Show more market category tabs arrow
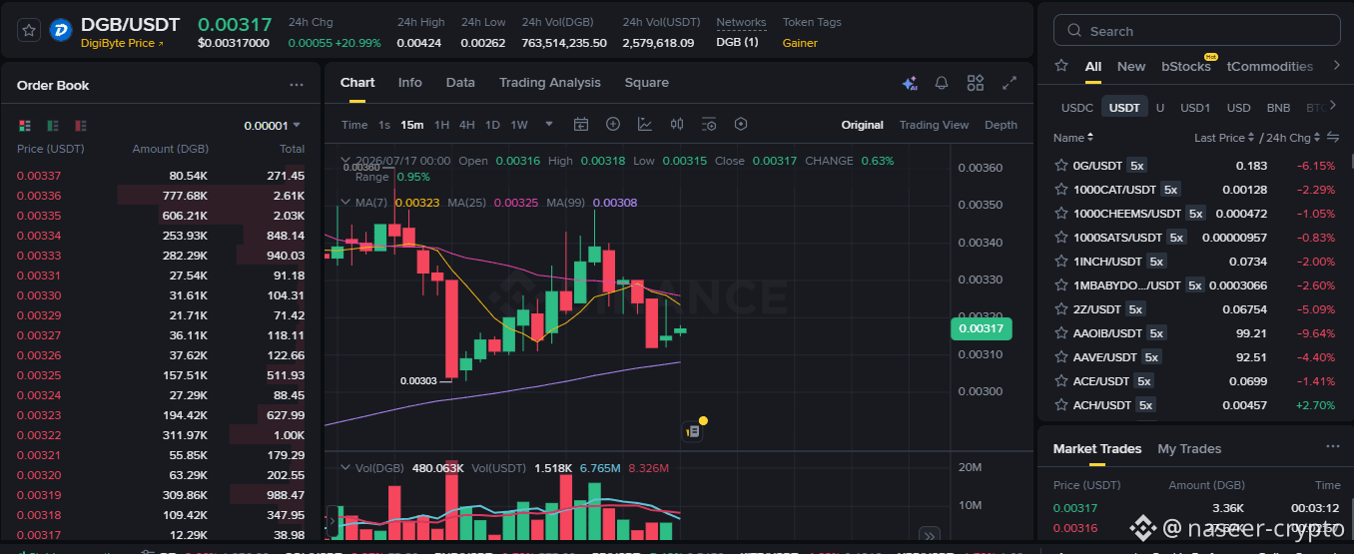Image resolution: width=1354 pixels, height=554 pixels. 1336,66
